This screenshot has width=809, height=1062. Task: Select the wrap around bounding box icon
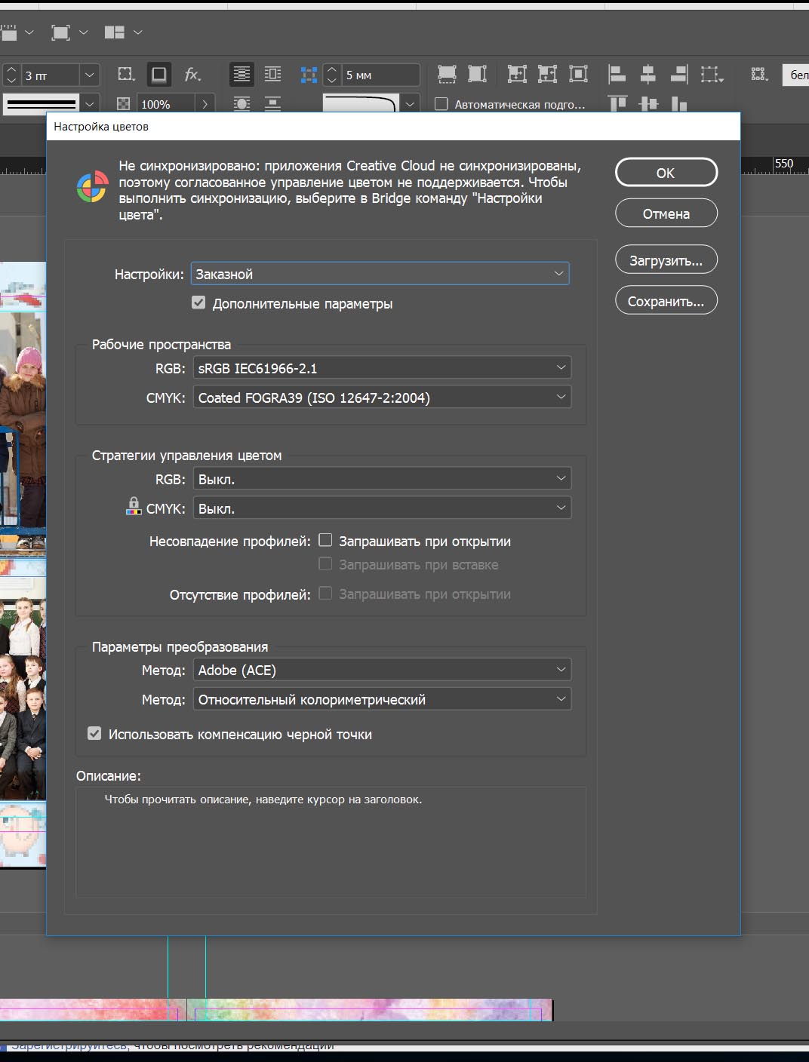[272, 74]
